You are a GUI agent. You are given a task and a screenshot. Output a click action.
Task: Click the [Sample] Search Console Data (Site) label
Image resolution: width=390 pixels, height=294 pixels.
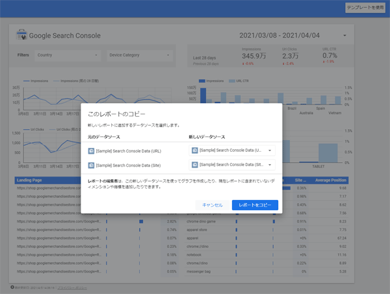click(128, 165)
